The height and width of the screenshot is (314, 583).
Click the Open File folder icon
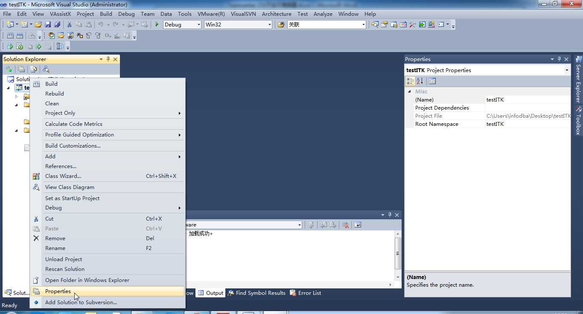pos(38,25)
